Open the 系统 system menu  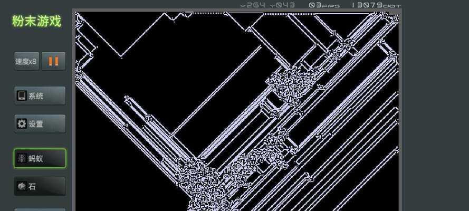pos(40,96)
